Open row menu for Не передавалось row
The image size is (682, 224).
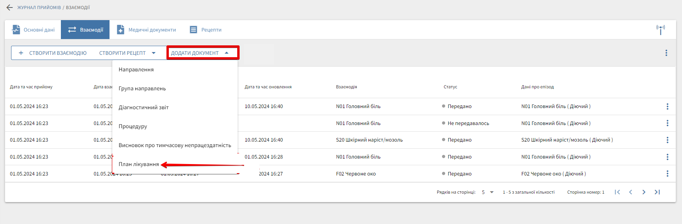click(x=667, y=123)
